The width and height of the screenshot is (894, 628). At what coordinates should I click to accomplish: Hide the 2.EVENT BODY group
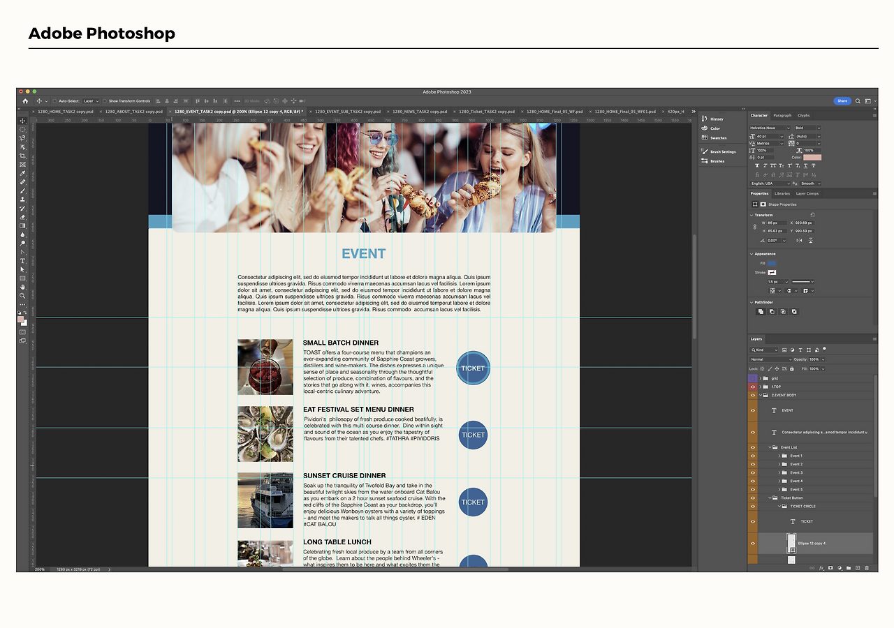coord(752,395)
